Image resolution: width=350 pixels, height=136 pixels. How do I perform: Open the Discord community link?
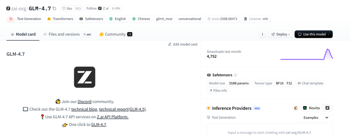[x=84, y=101]
